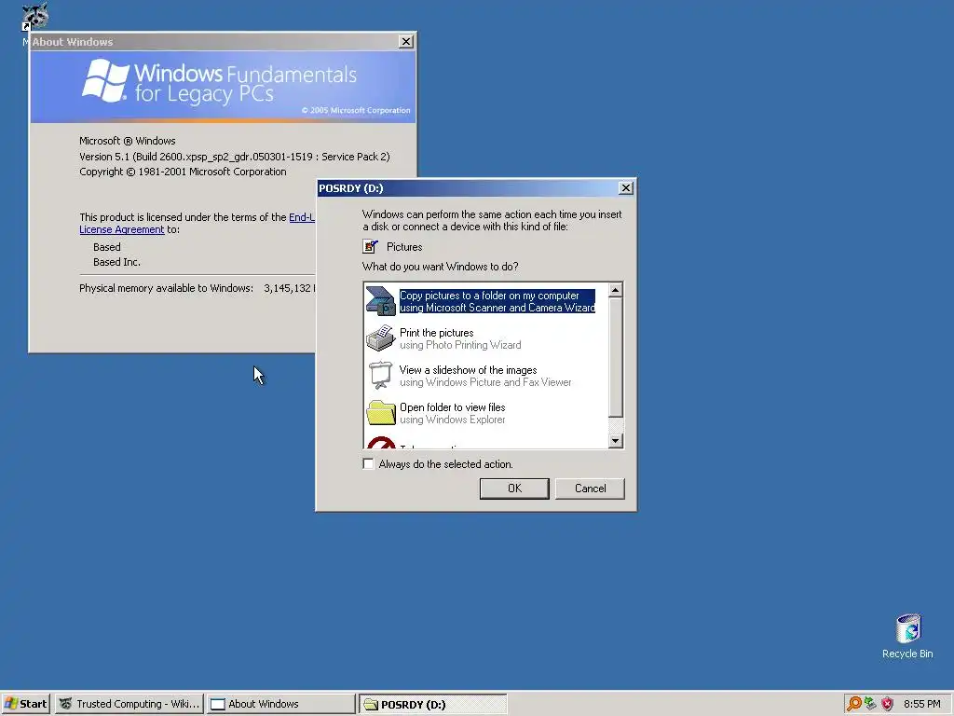Close the POSRDY (D:) dialog
The width and height of the screenshot is (954, 716).
[625, 188]
